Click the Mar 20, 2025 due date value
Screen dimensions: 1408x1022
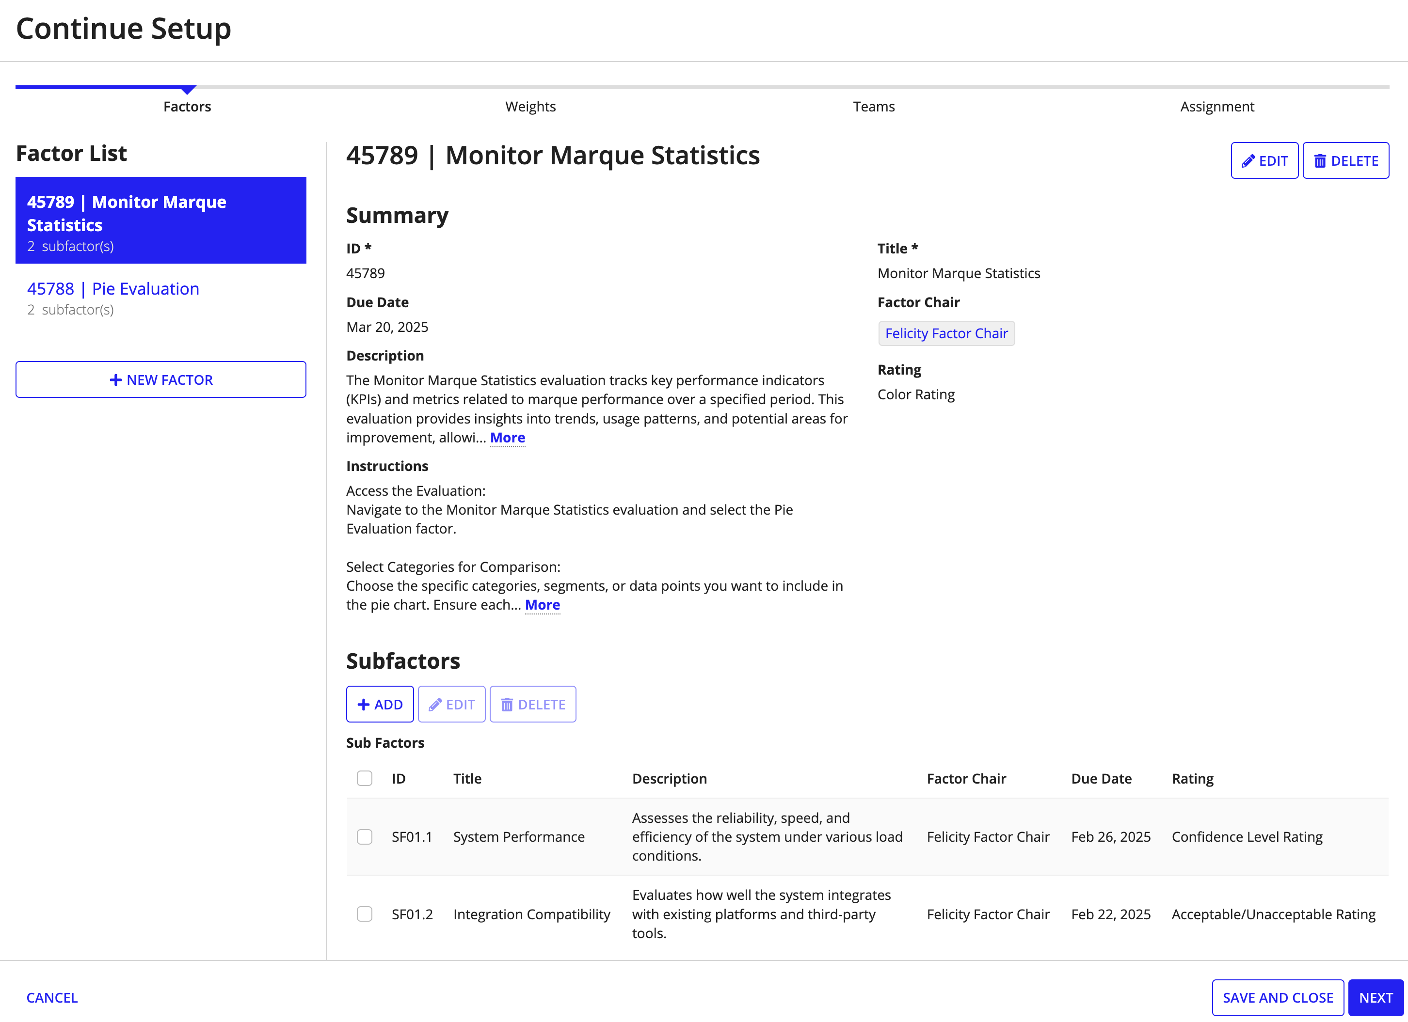(x=387, y=327)
